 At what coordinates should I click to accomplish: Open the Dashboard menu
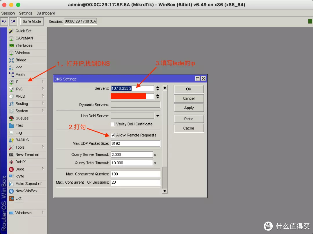(x=46, y=13)
